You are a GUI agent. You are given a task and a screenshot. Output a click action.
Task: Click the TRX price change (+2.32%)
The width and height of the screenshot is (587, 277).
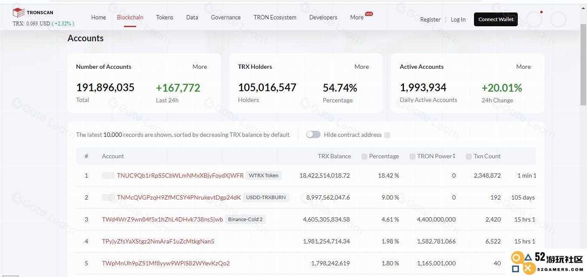point(63,24)
